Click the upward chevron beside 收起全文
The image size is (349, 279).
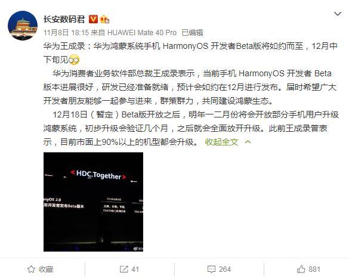248,142
